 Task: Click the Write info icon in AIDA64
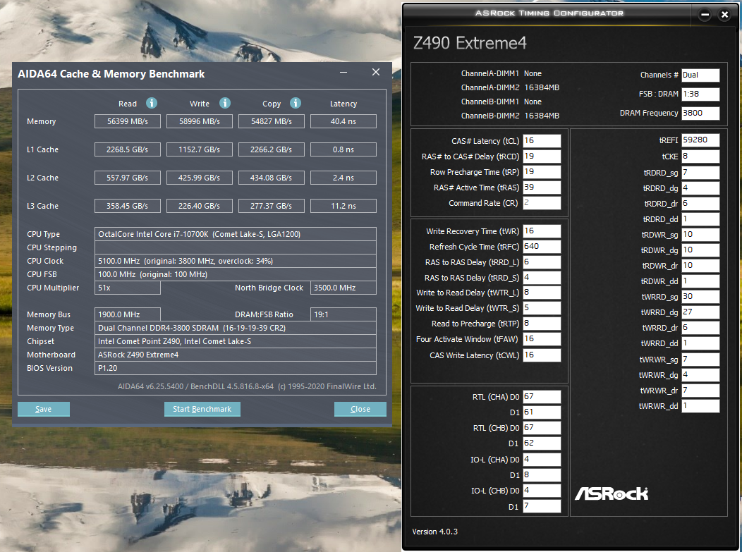pyautogui.click(x=225, y=103)
